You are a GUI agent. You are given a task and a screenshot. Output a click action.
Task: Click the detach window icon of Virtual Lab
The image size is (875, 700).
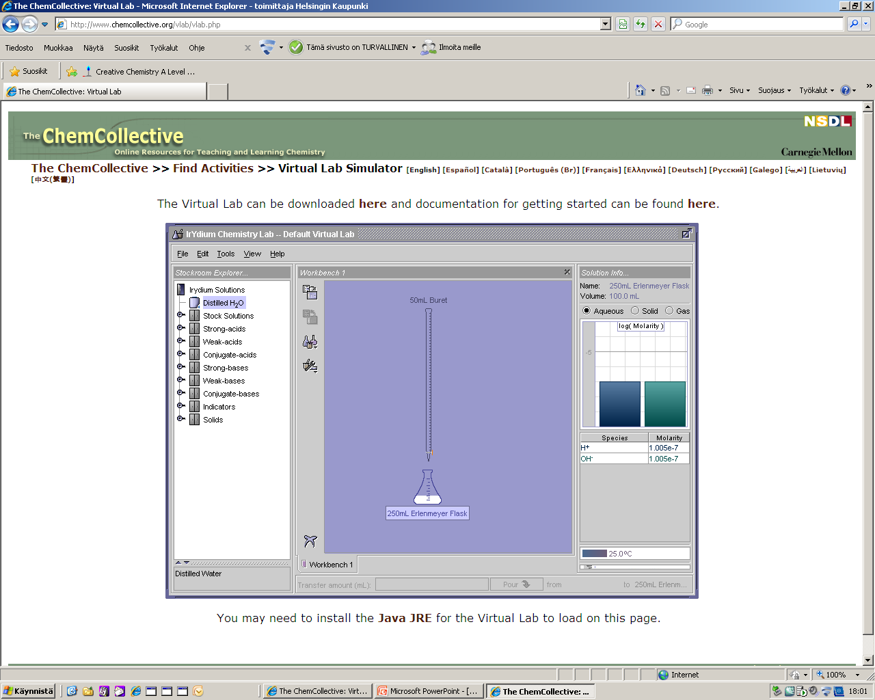(686, 234)
